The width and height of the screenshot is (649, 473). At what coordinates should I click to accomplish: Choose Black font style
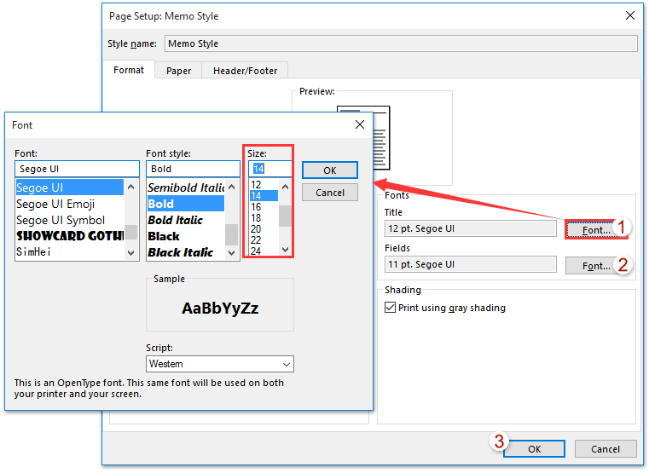pyautogui.click(x=186, y=236)
